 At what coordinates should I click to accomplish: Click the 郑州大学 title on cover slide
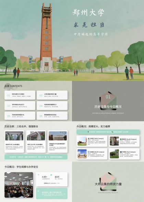click(x=88, y=13)
